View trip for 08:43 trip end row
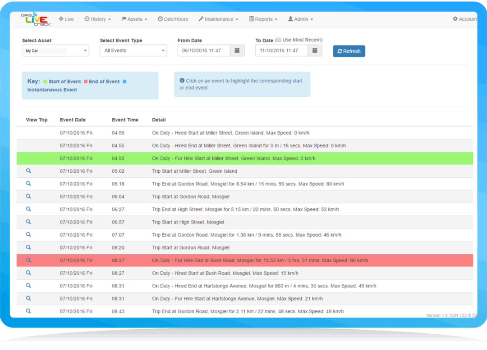 28,311
